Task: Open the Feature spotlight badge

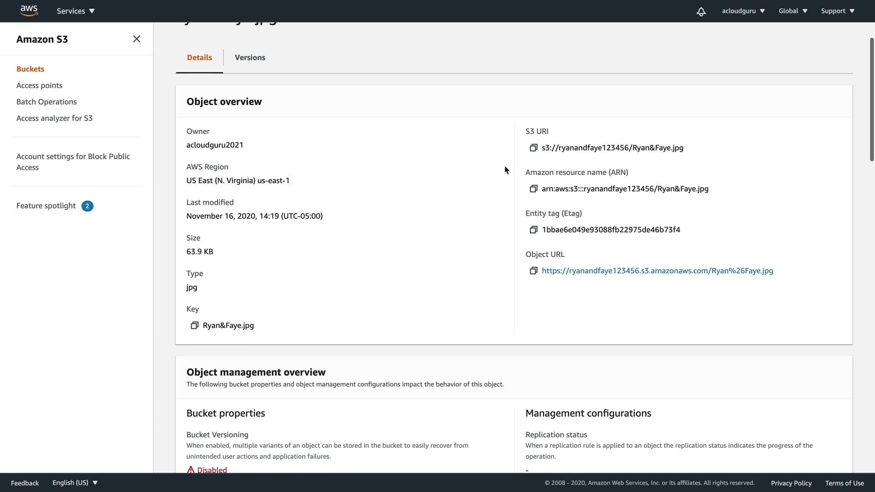Action: click(x=87, y=206)
